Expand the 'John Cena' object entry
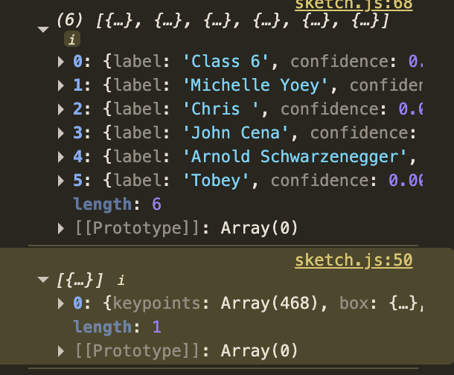This screenshot has width=454, height=375. click(x=62, y=133)
